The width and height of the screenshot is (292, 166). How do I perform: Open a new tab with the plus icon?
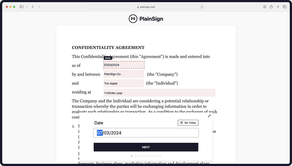(x=278, y=7)
